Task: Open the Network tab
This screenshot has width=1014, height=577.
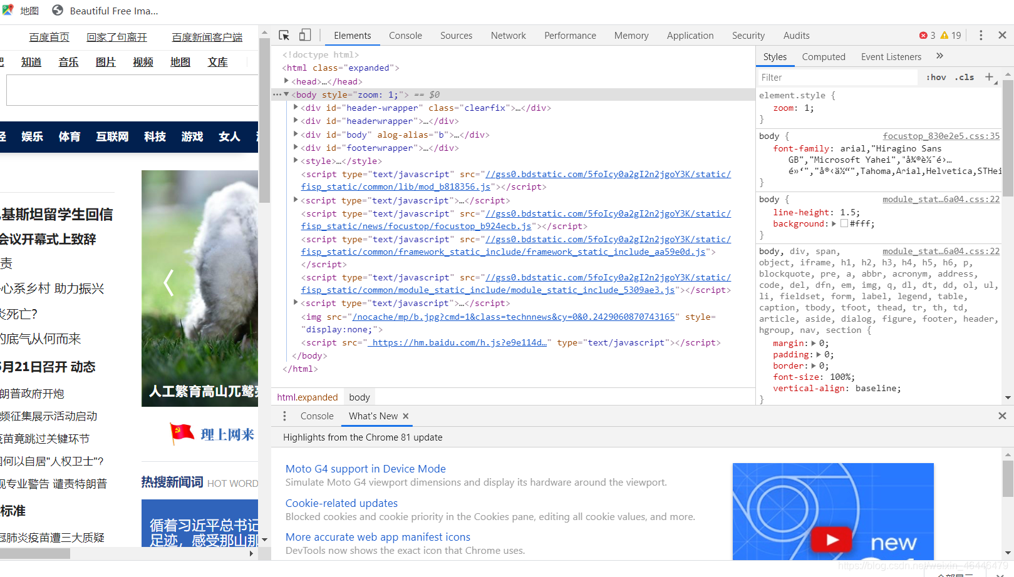Action: tap(508, 36)
